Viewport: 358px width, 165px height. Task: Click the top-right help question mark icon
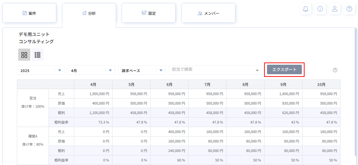(x=349, y=9)
